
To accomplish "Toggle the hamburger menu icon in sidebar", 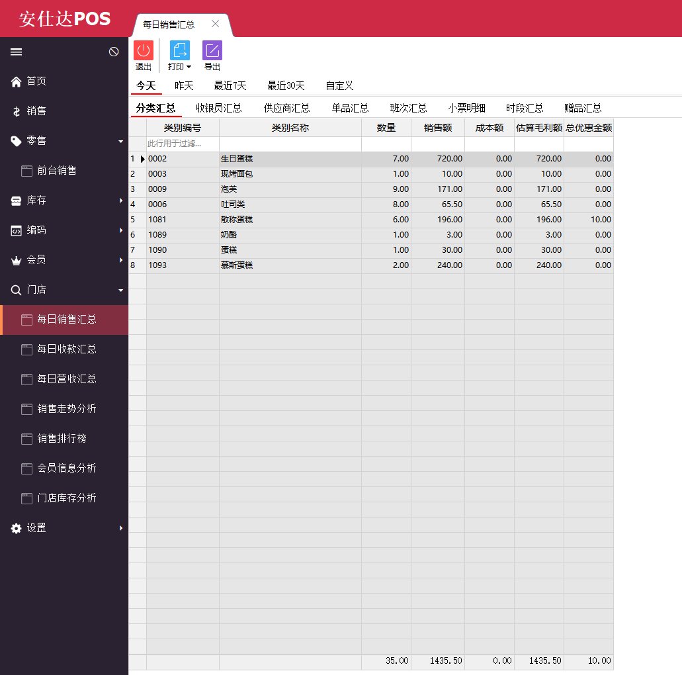I will point(16,52).
